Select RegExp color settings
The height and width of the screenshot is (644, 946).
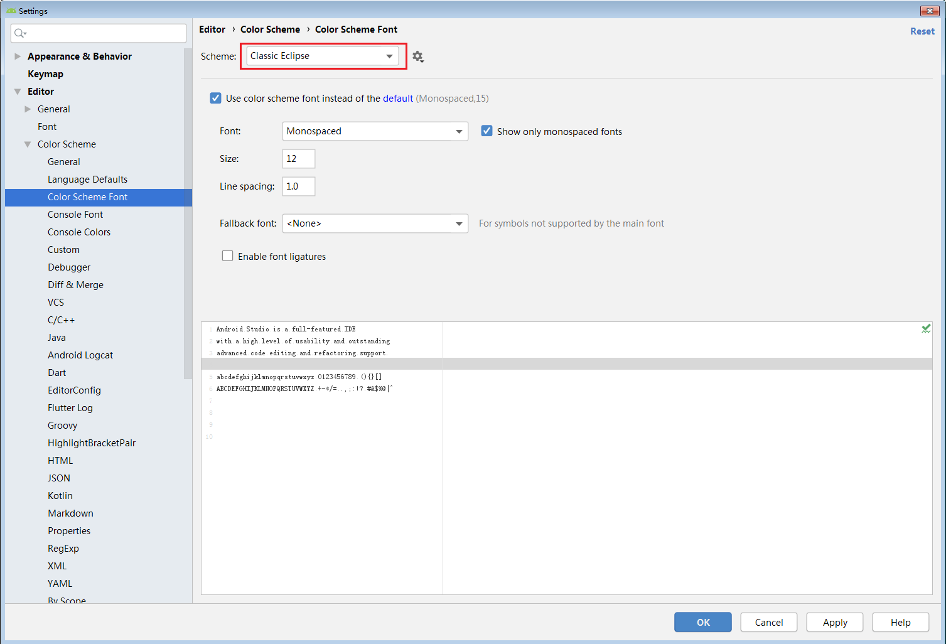63,549
